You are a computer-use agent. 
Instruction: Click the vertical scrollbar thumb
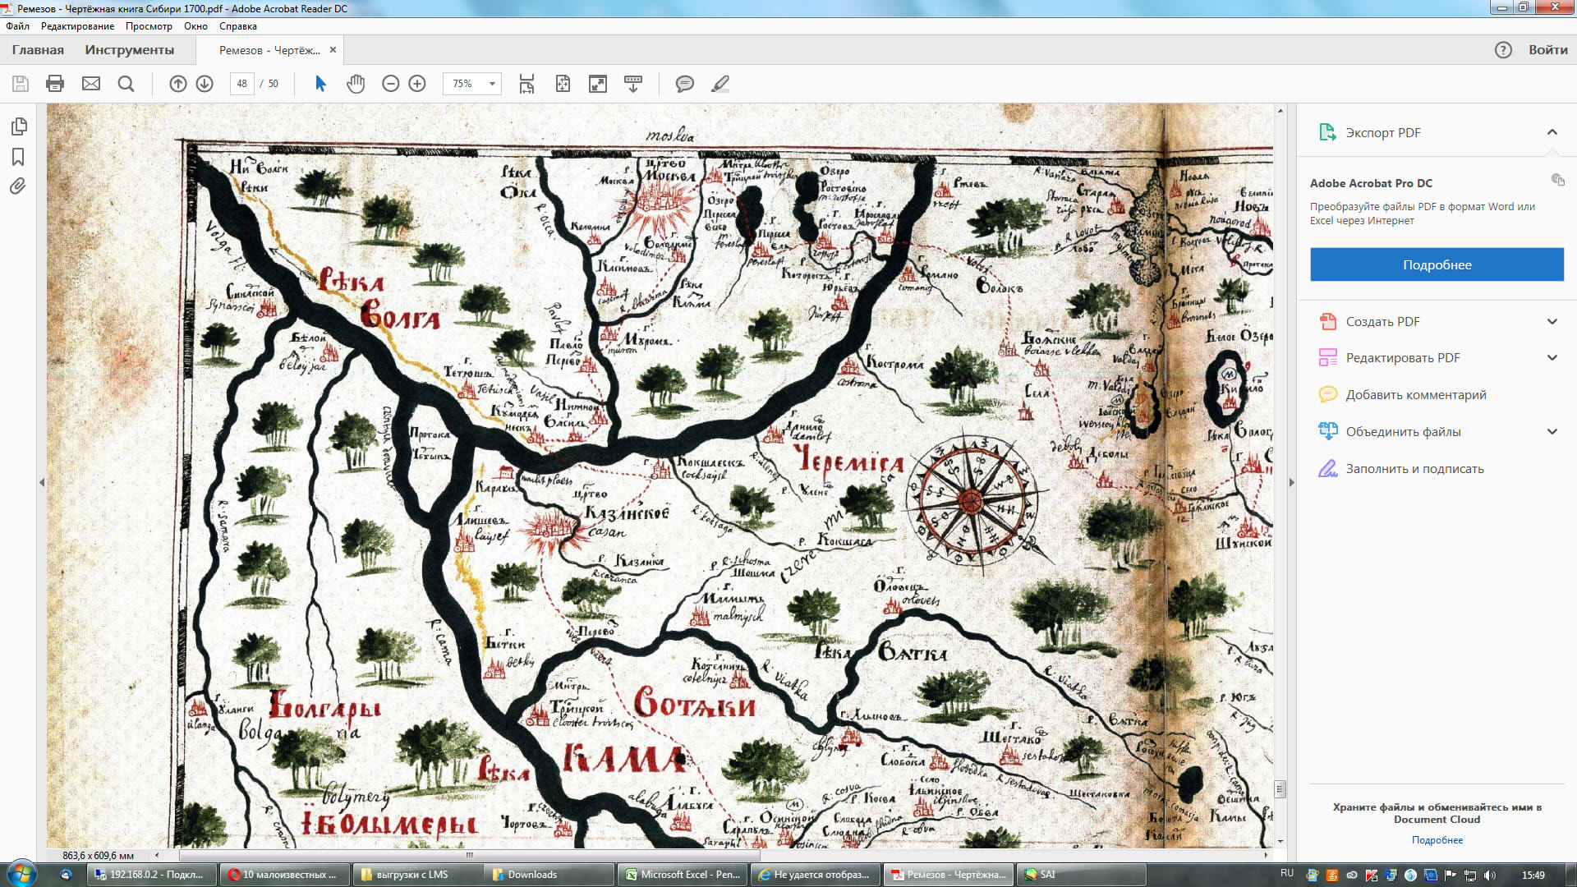pyautogui.click(x=1280, y=789)
